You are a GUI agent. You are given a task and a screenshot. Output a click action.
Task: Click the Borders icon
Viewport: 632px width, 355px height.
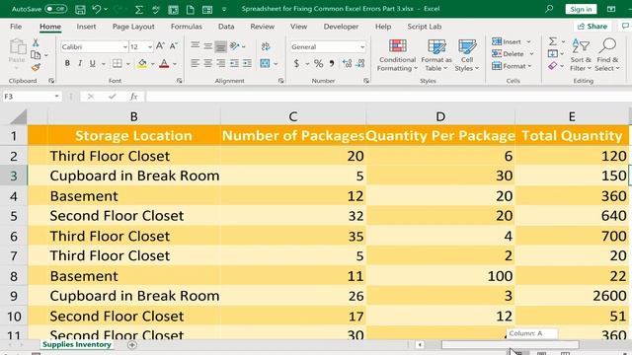point(118,63)
